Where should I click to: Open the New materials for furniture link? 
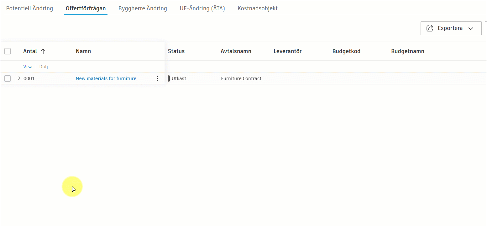click(106, 78)
